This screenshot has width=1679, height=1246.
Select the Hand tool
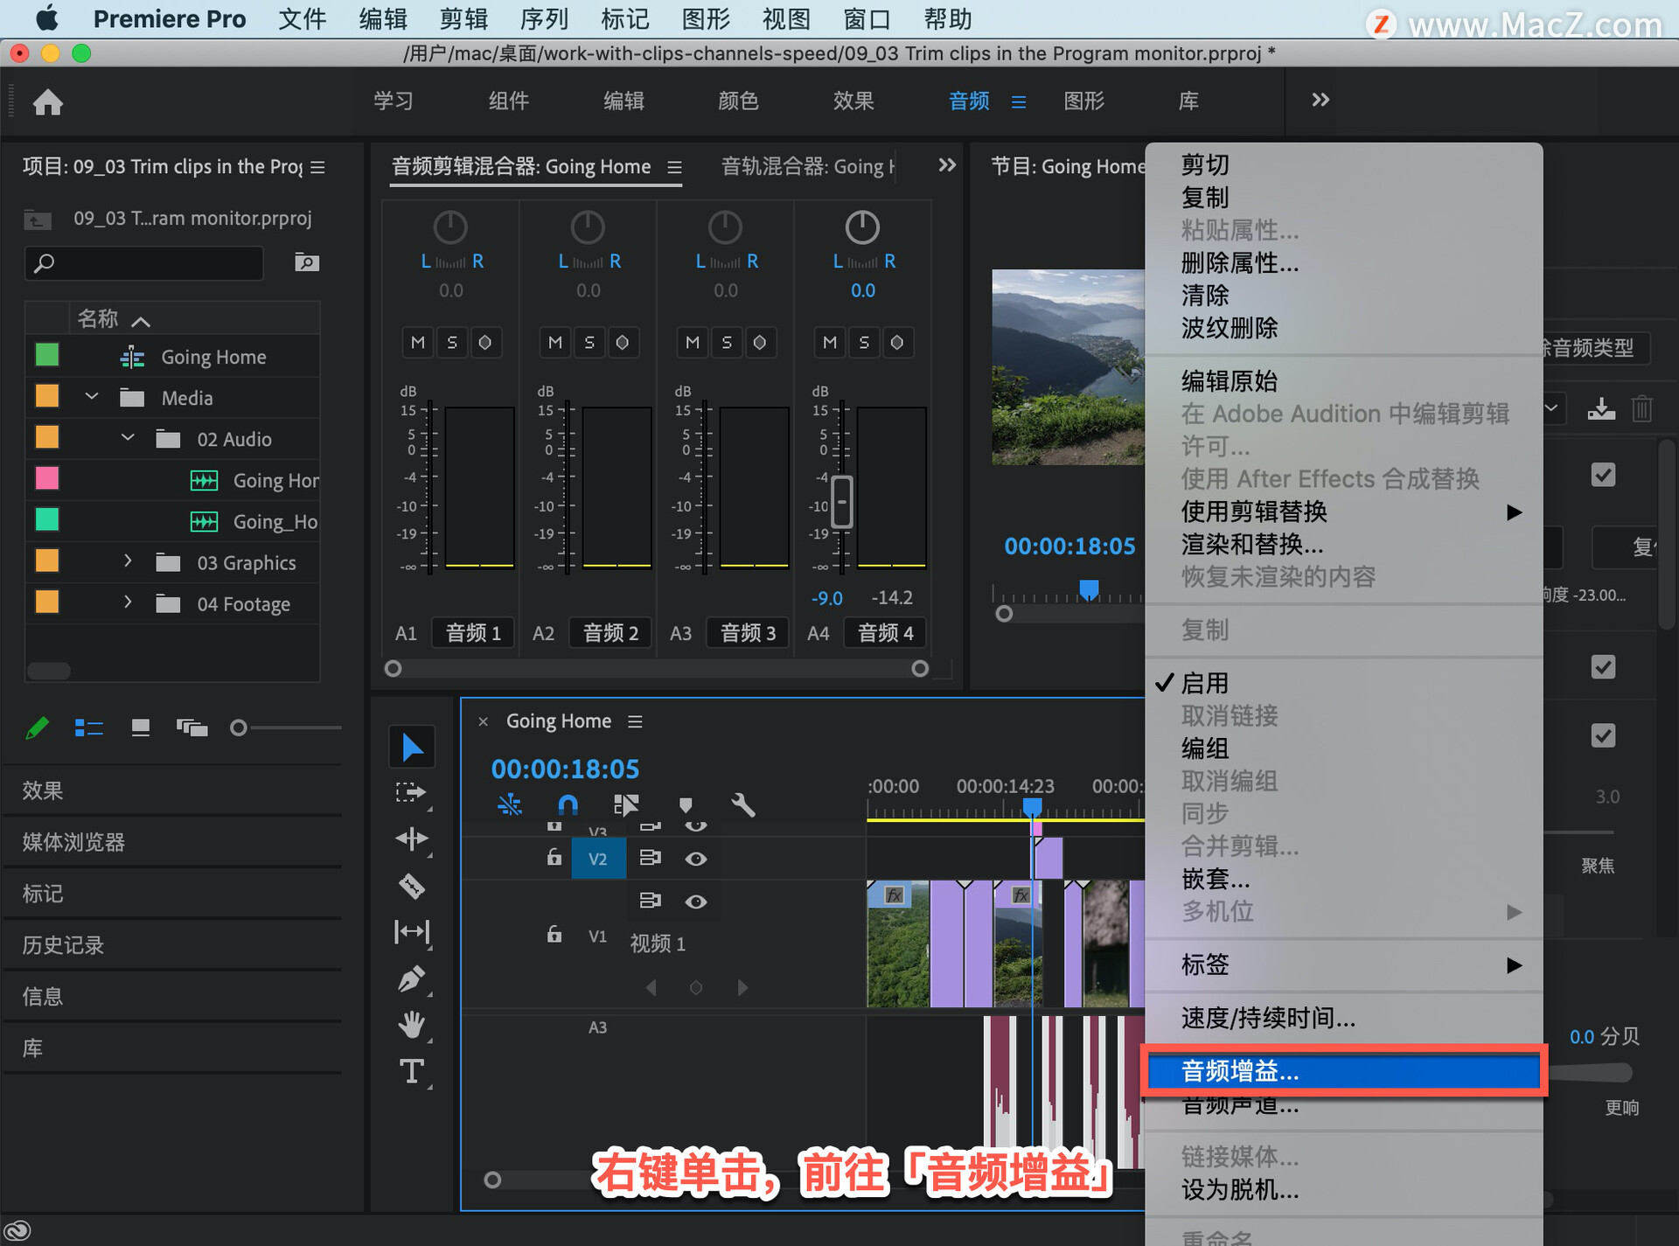tap(411, 1024)
